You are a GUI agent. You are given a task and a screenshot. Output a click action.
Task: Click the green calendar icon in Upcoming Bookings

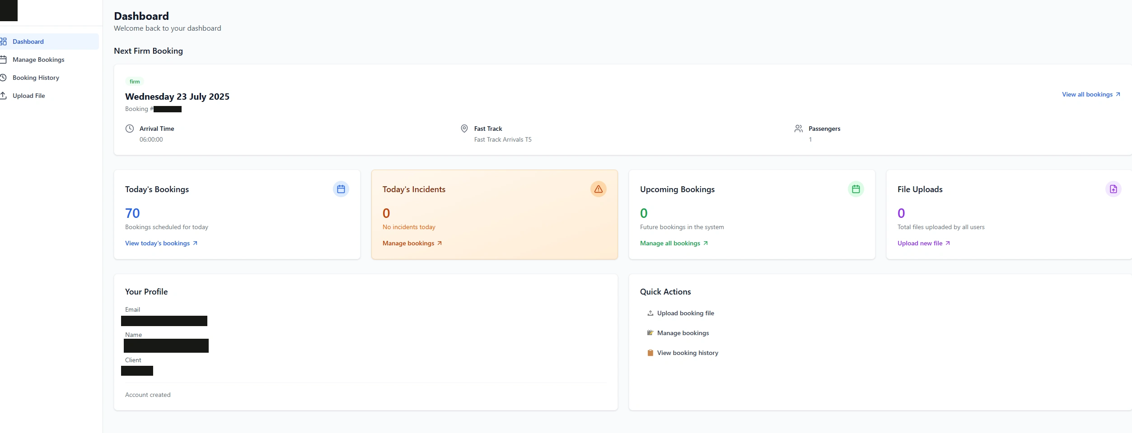pyautogui.click(x=856, y=189)
